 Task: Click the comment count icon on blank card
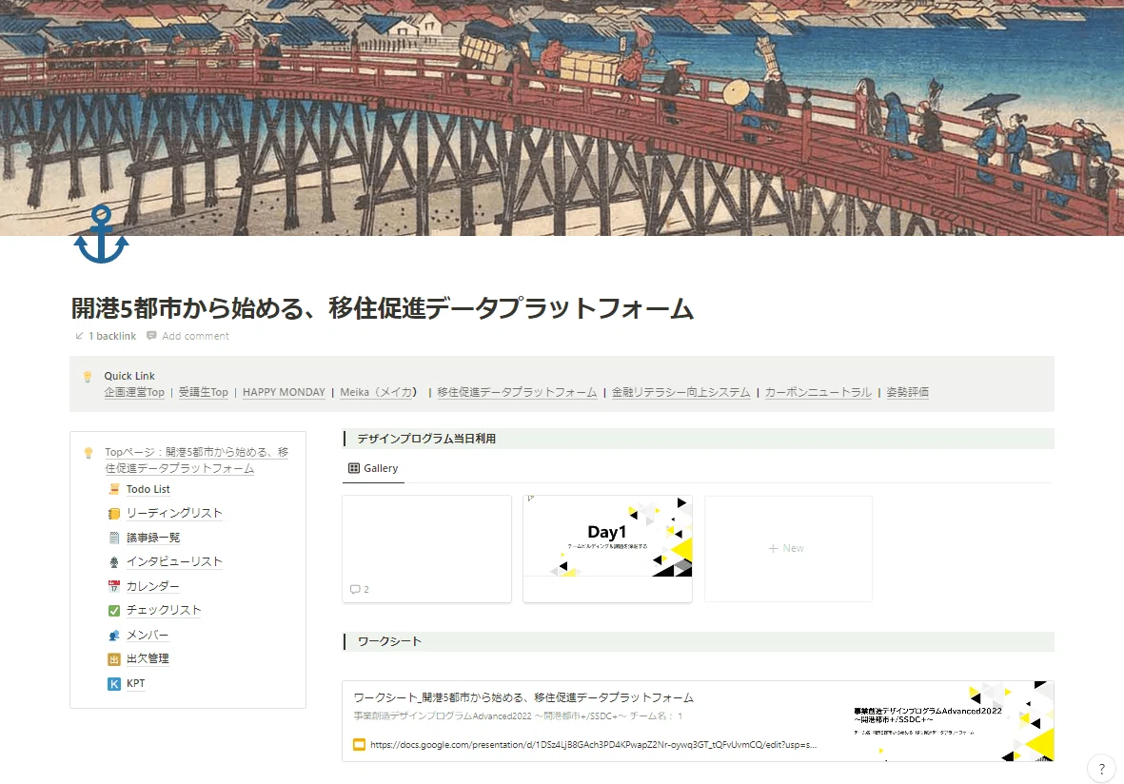(355, 589)
